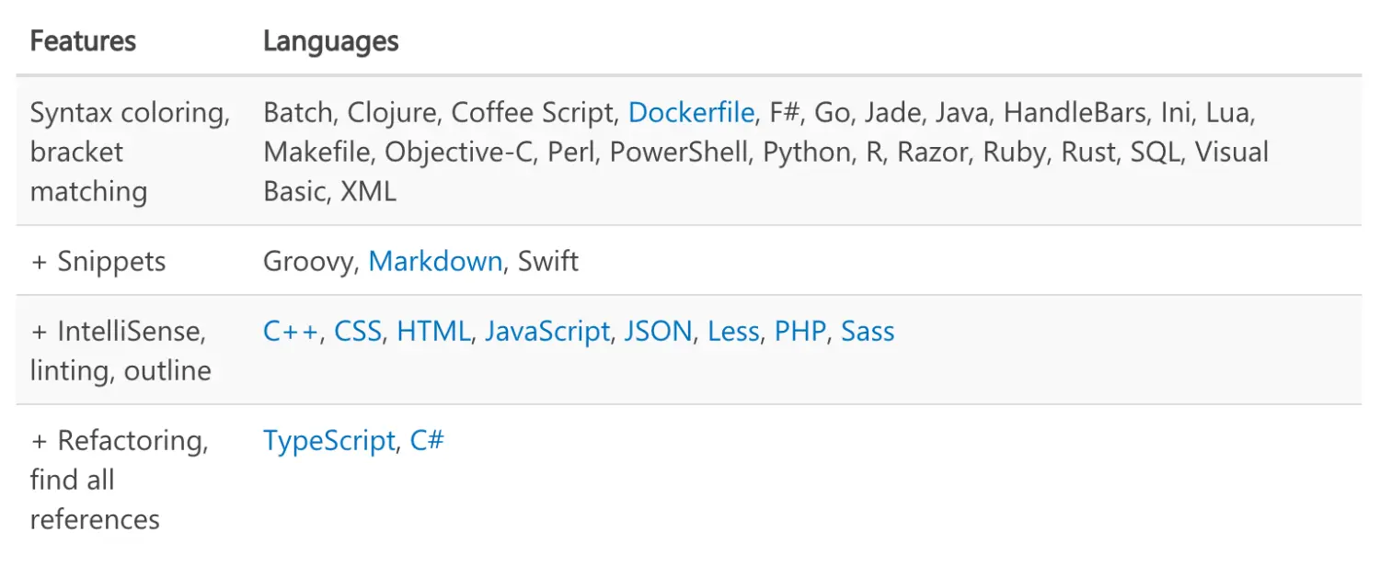Viewport: 1380px width, 588px height.
Task: Select the "Syntax coloring, bracket matching" cell
Action: point(132,153)
